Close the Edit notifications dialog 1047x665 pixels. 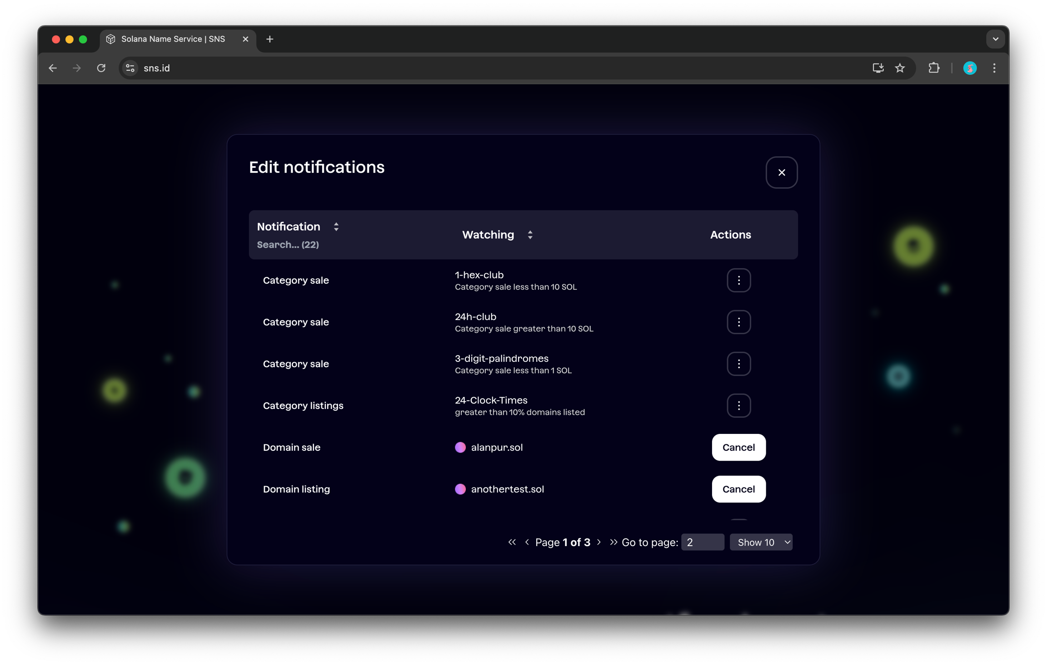click(x=781, y=172)
